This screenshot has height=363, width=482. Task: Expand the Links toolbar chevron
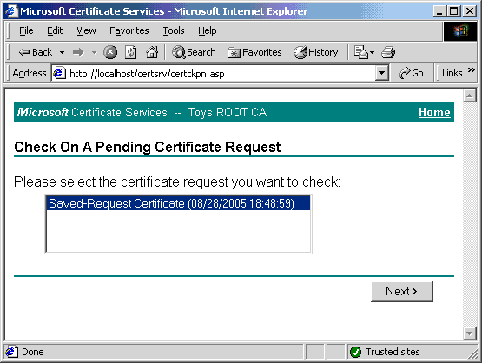(x=471, y=70)
